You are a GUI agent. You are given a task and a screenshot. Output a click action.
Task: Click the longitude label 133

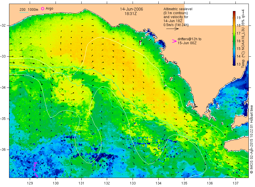pos(133,183)
